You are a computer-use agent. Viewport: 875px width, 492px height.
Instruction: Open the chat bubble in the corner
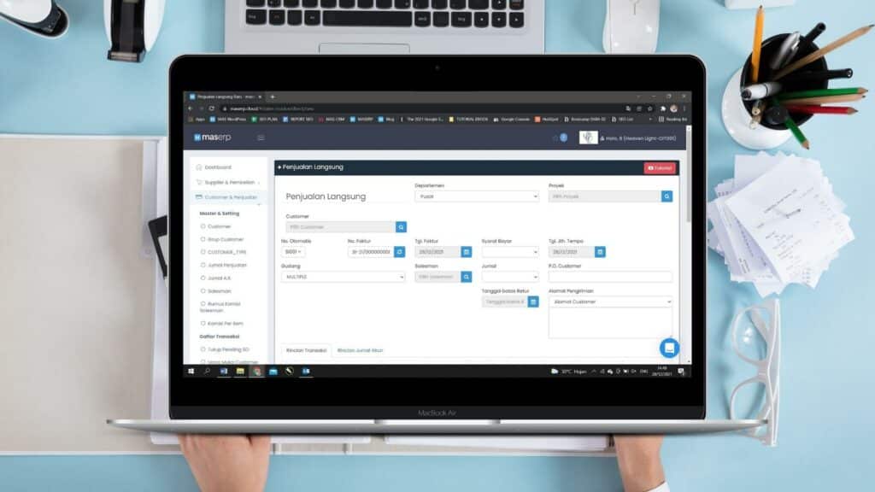668,348
